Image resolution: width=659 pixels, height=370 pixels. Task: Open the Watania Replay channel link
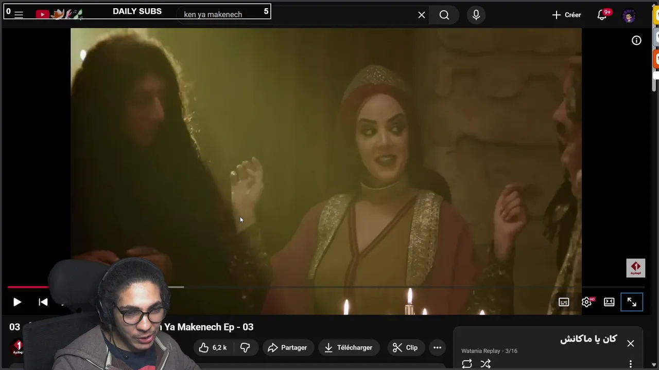pos(481,351)
